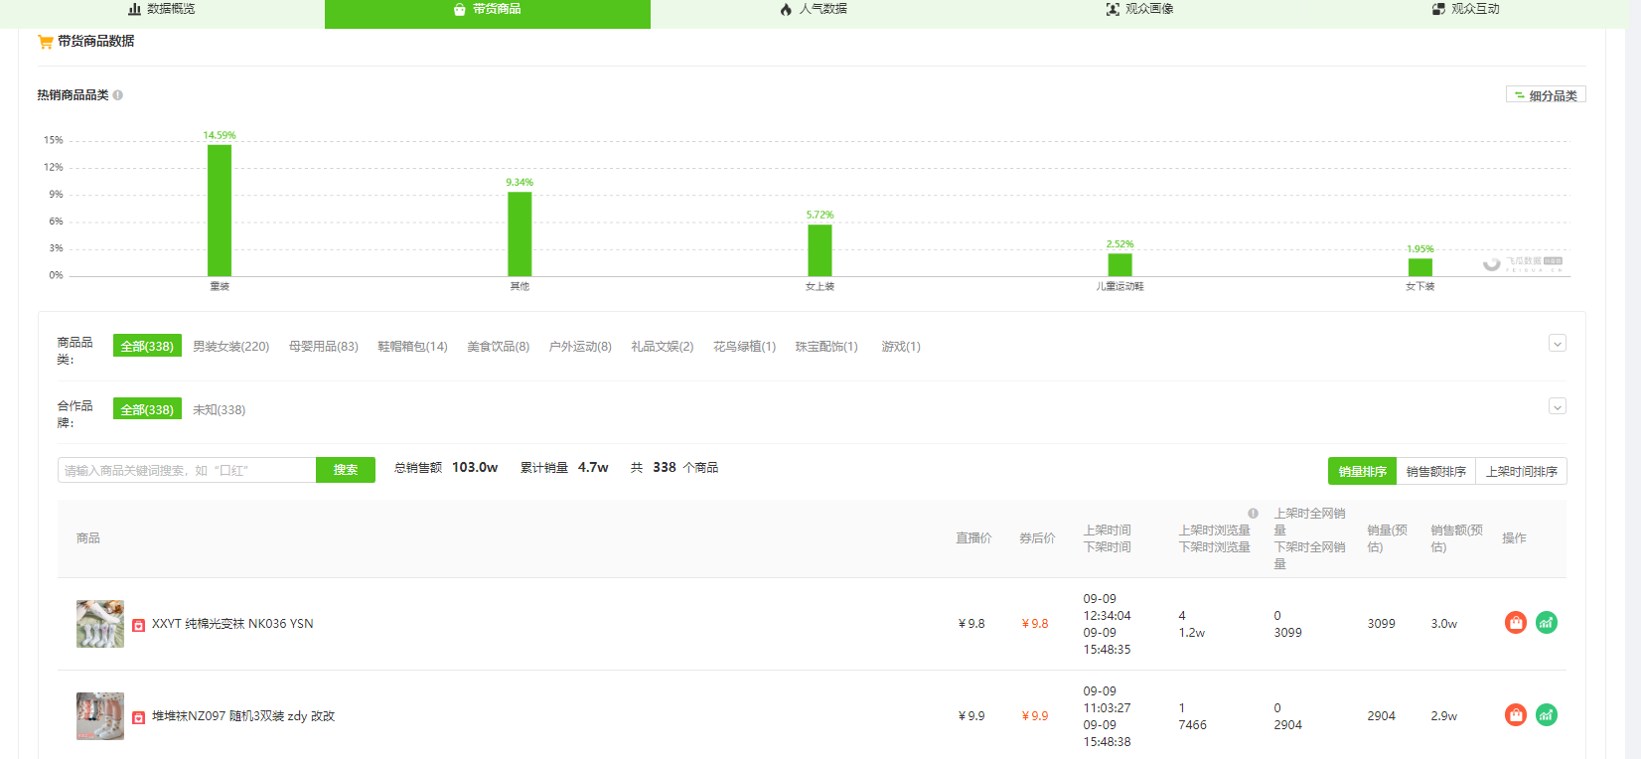Focus the product keyword search field

coord(187,470)
